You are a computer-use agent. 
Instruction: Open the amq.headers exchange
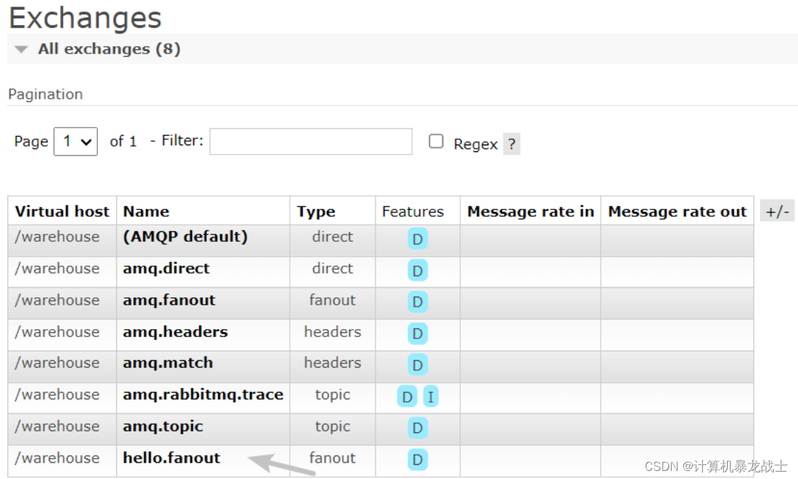pyautogui.click(x=174, y=332)
